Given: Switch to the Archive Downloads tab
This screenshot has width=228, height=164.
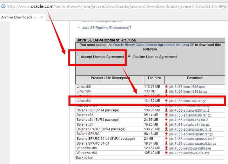Looking at the screenshot, I should 19,17.
